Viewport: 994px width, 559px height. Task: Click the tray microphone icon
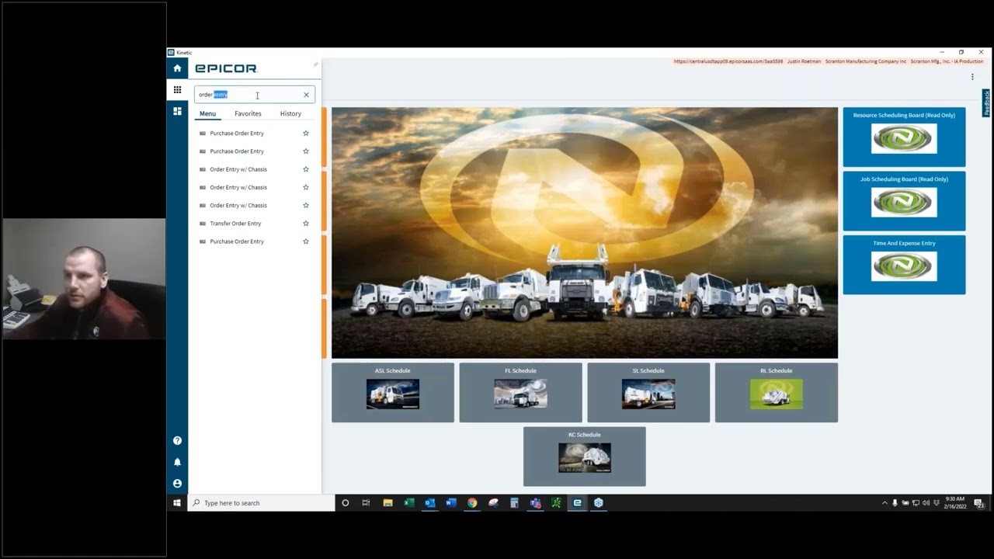[x=895, y=503]
